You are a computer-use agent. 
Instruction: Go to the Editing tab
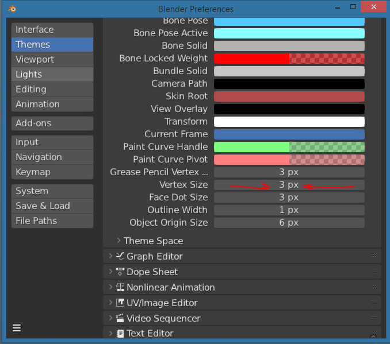[x=52, y=89]
